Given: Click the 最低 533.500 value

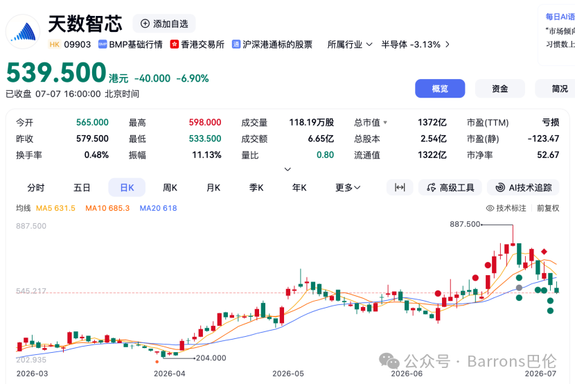Looking at the screenshot, I should tap(205, 139).
